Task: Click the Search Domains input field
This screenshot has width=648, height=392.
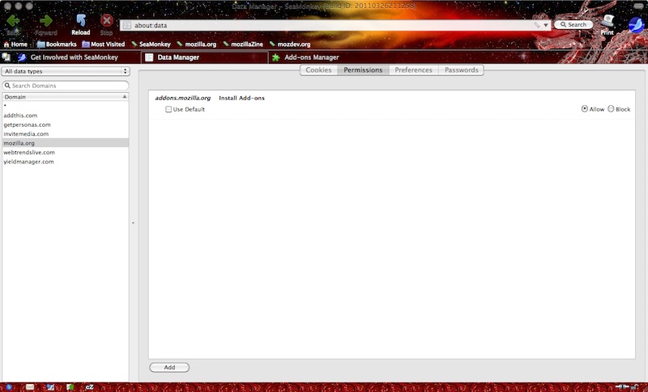Action: point(68,85)
